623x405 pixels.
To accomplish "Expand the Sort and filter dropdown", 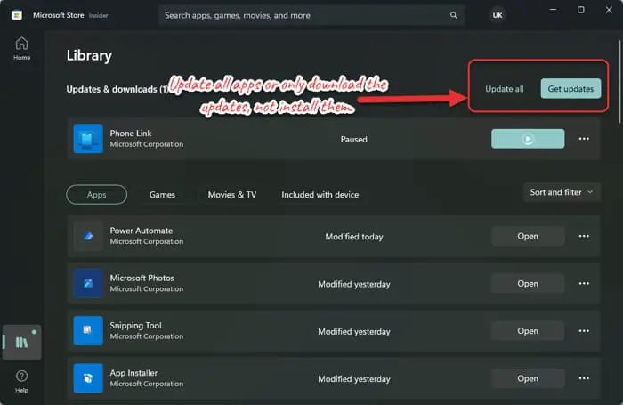I will tap(562, 192).
